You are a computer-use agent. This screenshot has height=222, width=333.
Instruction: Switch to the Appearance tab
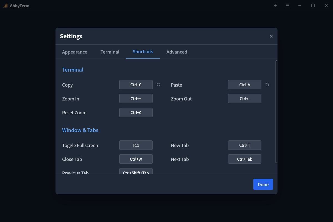coord(74,52)
